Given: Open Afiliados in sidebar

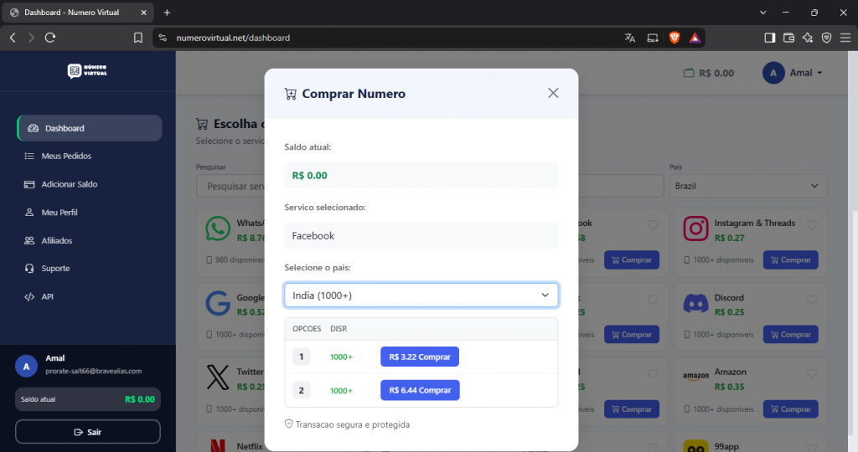Looking at the screenshot, I should [x=49, y=240].
